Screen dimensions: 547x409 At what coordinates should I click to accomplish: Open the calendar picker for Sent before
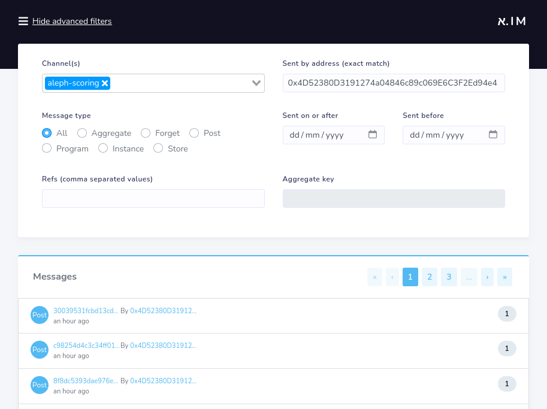pyautogui.click(x=494, y=135)
